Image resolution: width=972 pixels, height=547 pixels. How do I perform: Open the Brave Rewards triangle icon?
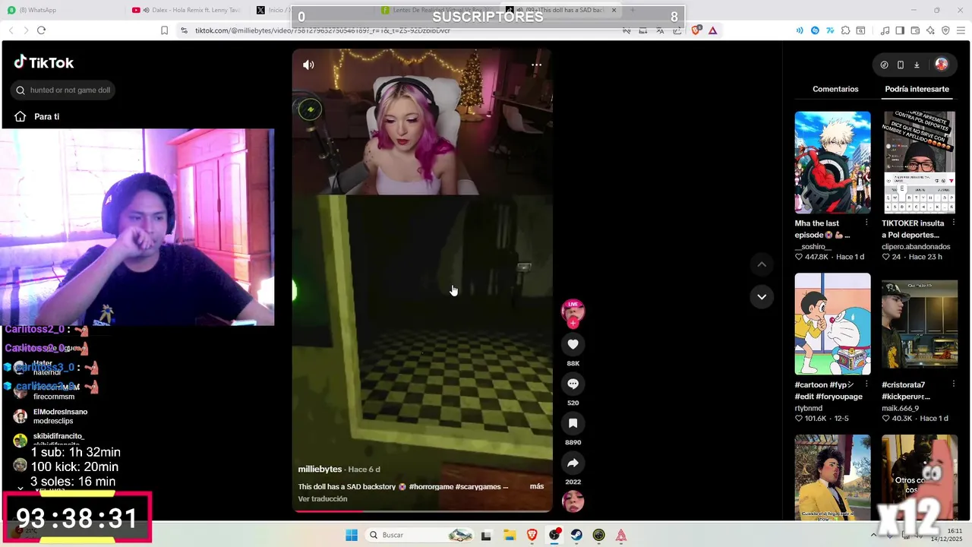[712, 30]
